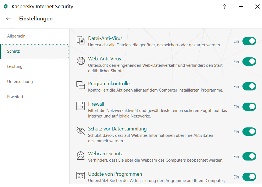Switch off Web-Anti-Virus toggle
This screenshot has height=187, width=262.
coord(249,62)
